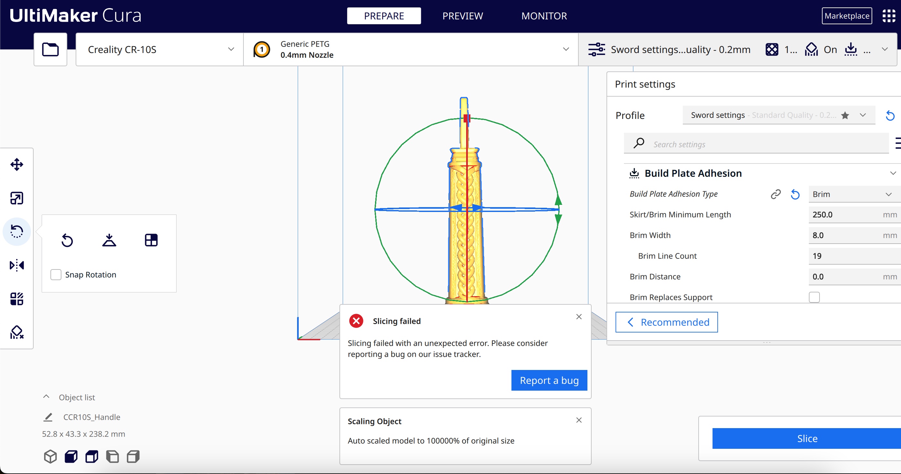Screen dimensions: 901x474
Task: Open the Build Plate Adhesion Type dropdown
Action: [x=853, y=194]
